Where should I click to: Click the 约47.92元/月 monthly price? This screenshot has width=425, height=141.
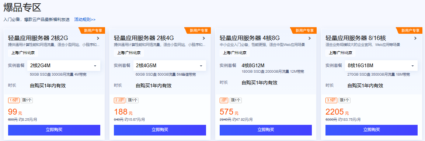(x=242, y=119)
